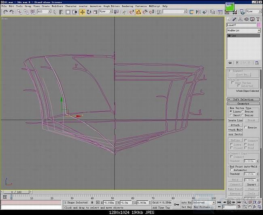This screenshot has height=215, width=263.
Task: Activate the Select and Rotate tool
Action: tap(89, 12)
